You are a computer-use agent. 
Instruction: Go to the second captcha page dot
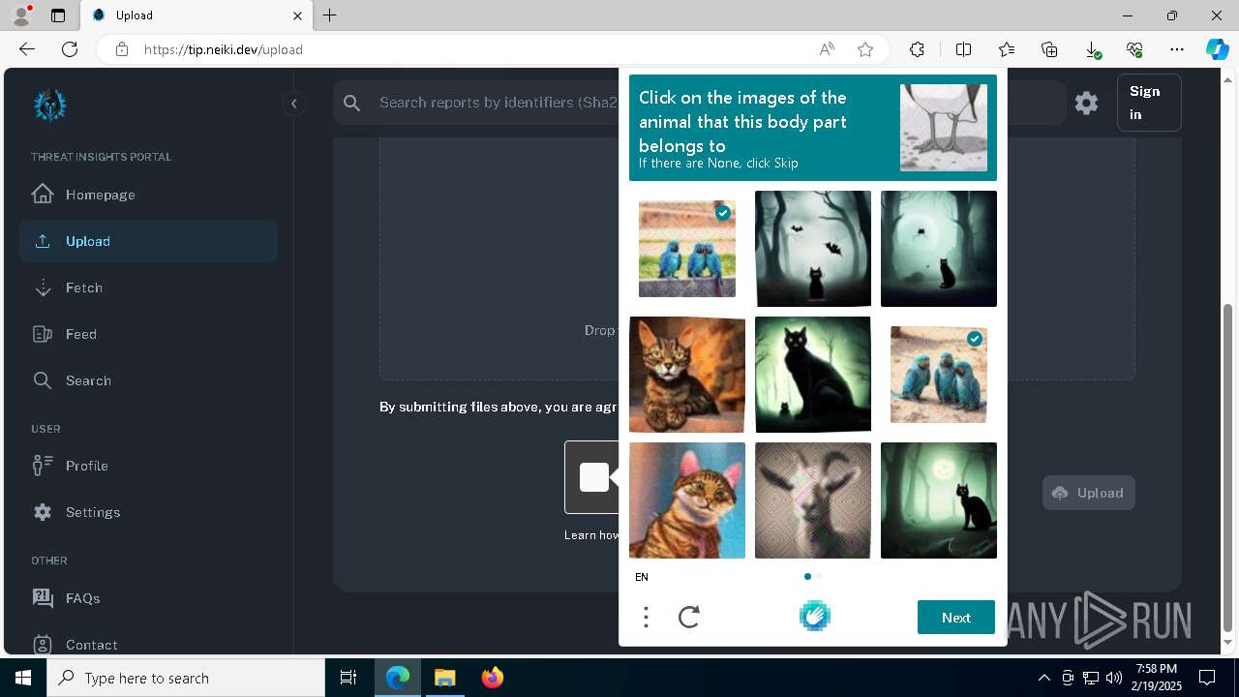pos(820,577)
